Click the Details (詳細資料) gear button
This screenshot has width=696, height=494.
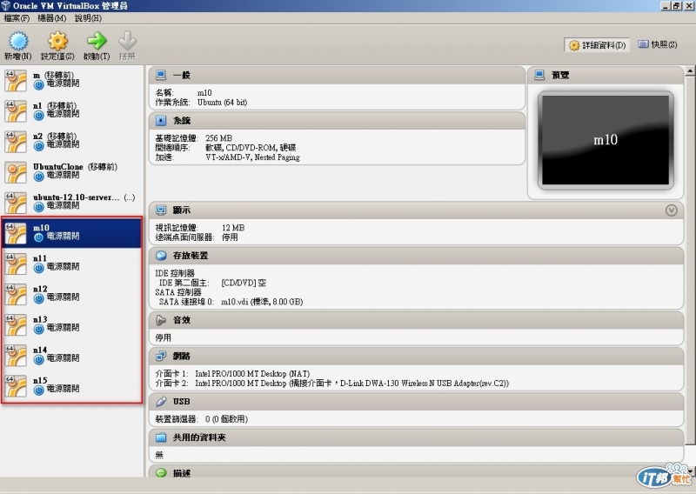tap(597, 45)
